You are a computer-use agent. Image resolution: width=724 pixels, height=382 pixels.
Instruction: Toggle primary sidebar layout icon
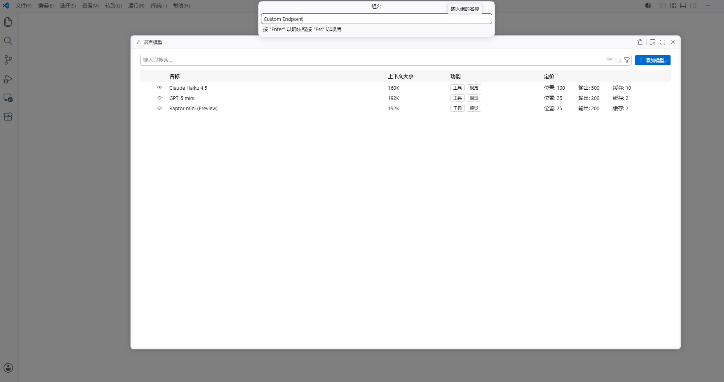pyautogui.click(x=663, y=6)
